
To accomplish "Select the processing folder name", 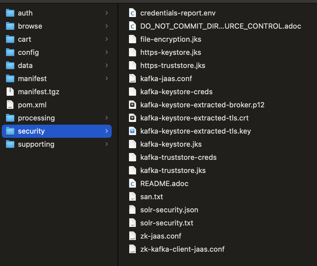I will [x=36, y=118].
